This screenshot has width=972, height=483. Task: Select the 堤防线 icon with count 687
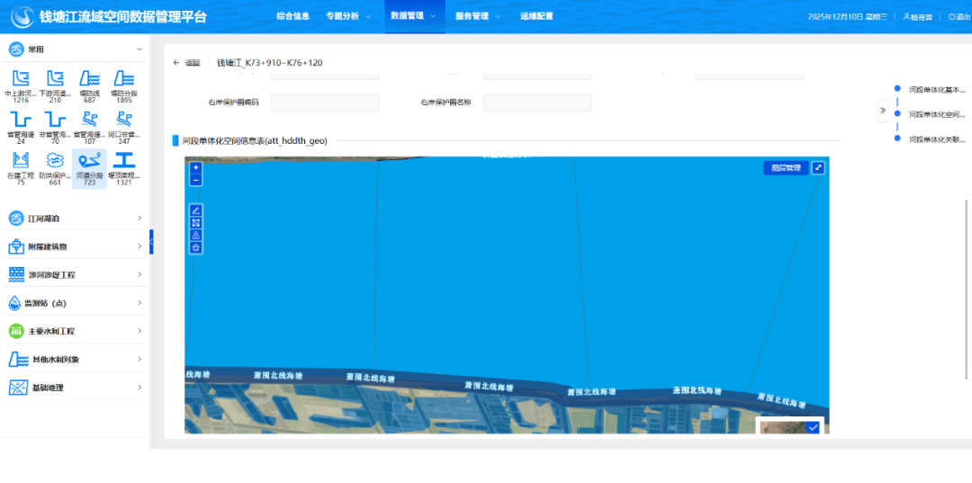(90, 86)
